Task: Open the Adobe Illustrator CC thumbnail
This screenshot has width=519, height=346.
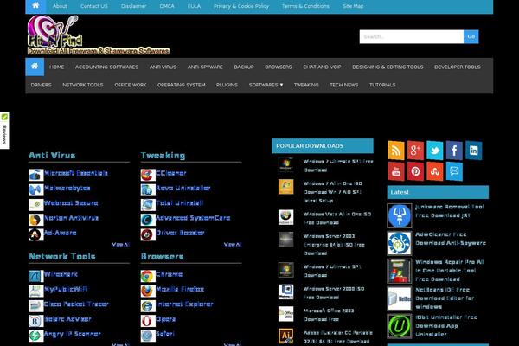Action: point(285,336)
